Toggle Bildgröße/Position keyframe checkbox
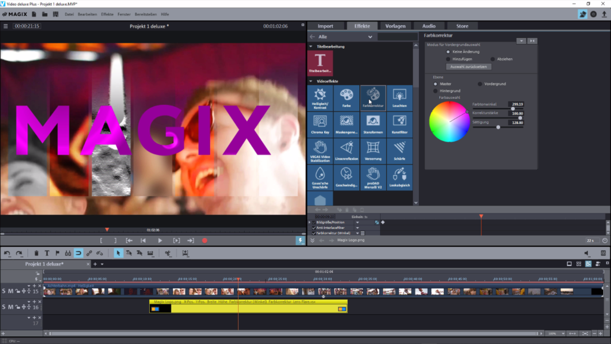 314,222
